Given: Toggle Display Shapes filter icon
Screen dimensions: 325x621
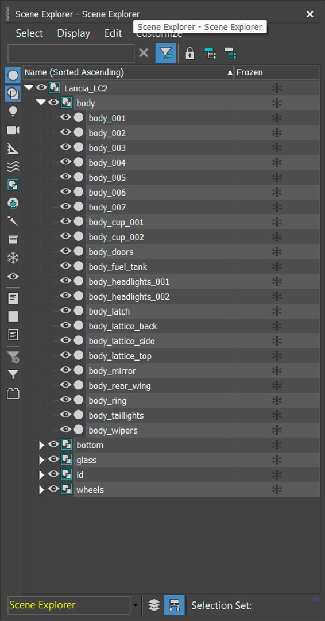Looking at the screenshot, I should tap(13, 94).
